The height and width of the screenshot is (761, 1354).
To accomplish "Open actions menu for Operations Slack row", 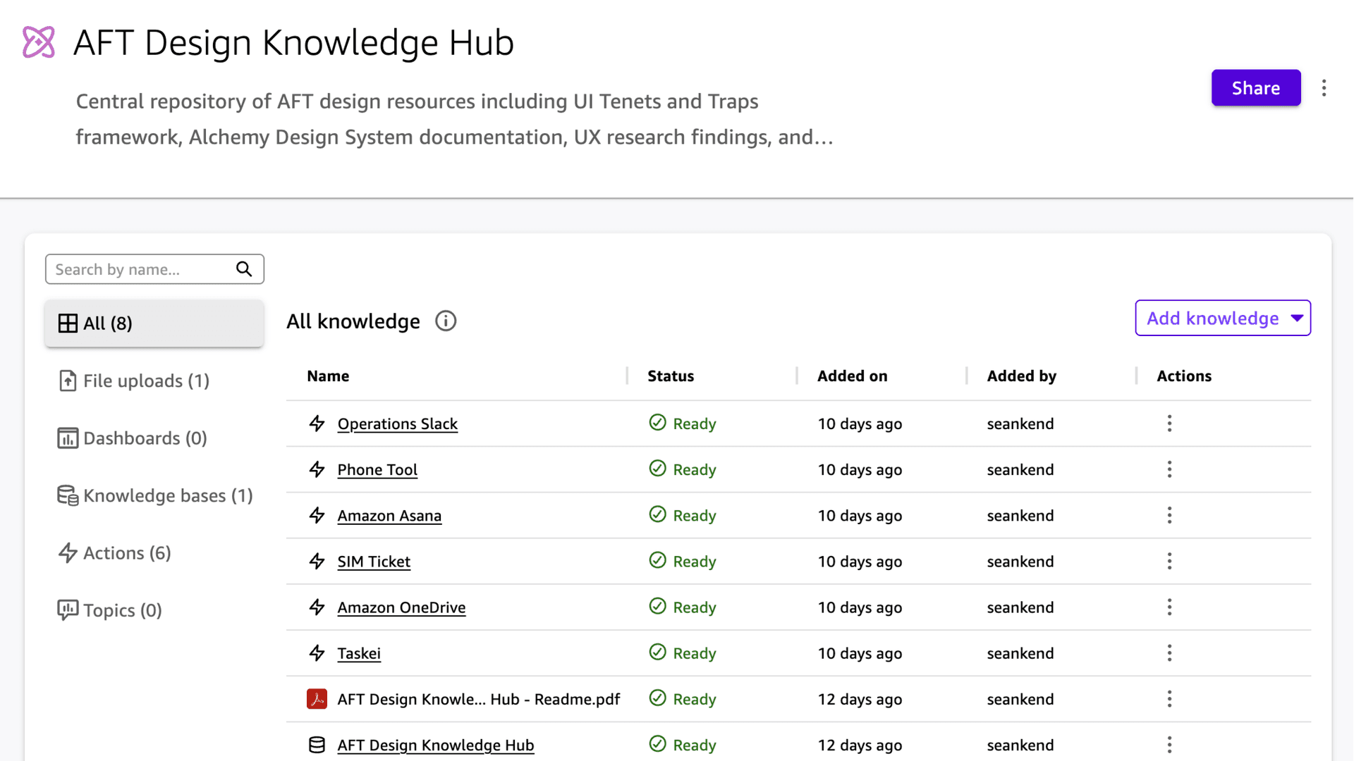I will pyautogui.click(x=1169, y=423).
